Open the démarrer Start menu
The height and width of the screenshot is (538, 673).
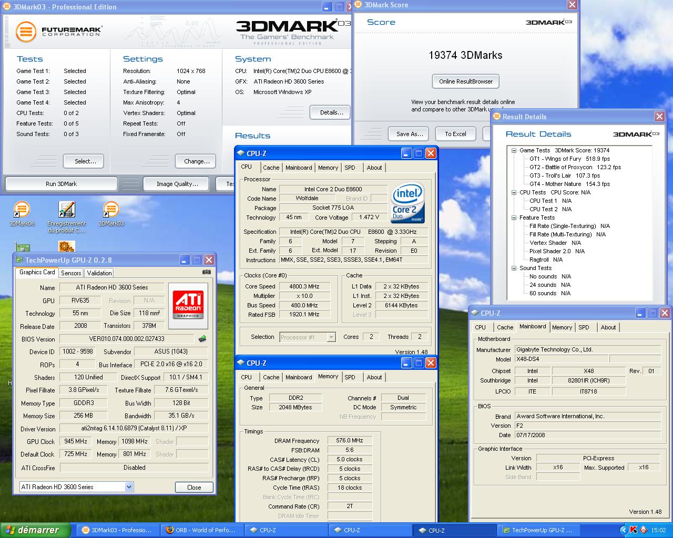(x=36, y=530)
